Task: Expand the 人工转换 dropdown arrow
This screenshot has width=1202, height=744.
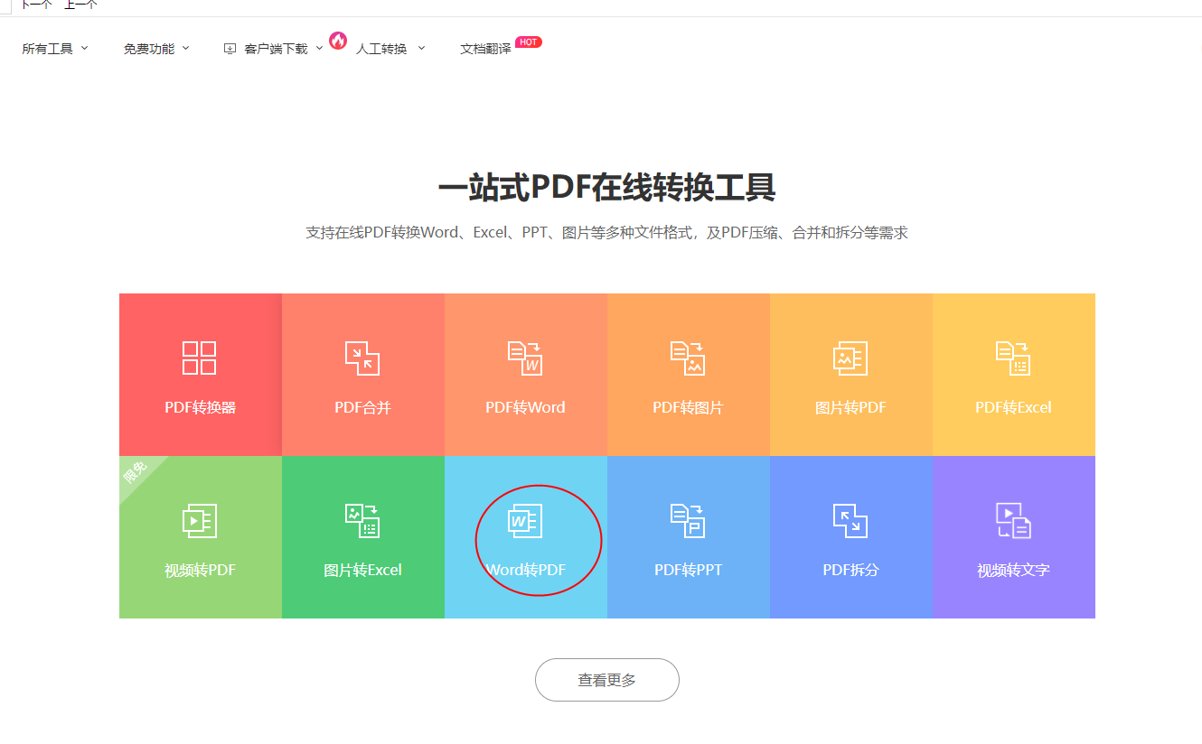Action: (421, 48)
